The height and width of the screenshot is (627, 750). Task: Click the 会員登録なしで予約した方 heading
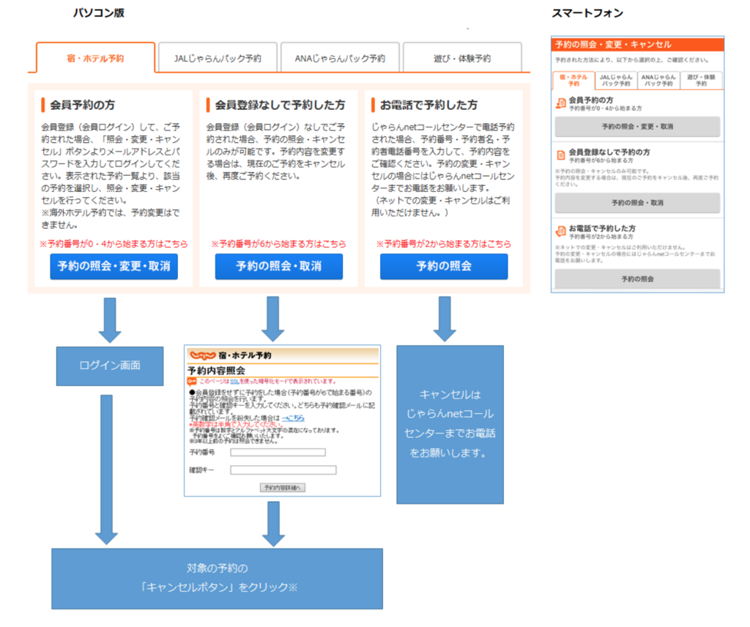pyautogui.click(x=280, y=105)
